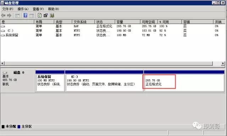Click the horizontal scrollbar thumb in volume list

coord(109,63)
